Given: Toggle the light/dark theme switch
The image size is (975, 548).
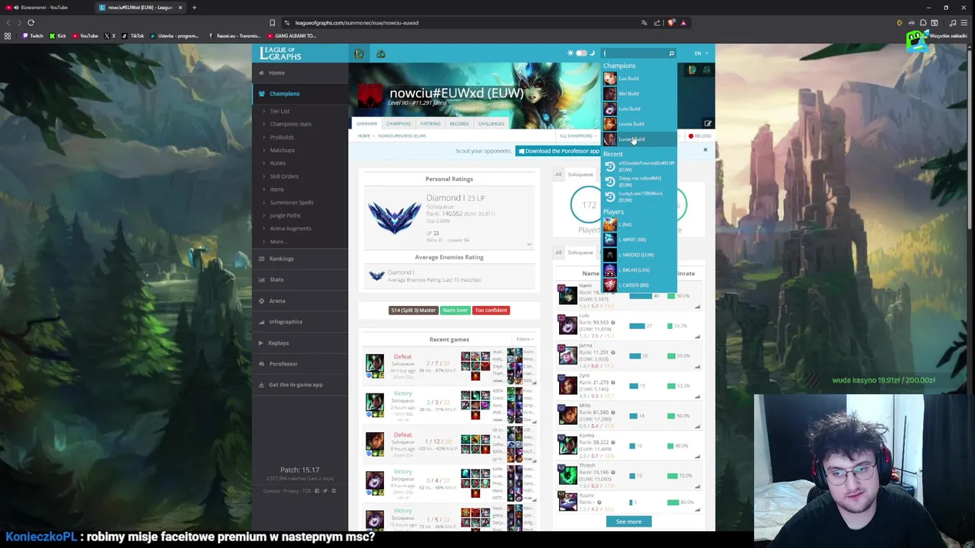Looking at the screenshot, I should tap(581, 53).
